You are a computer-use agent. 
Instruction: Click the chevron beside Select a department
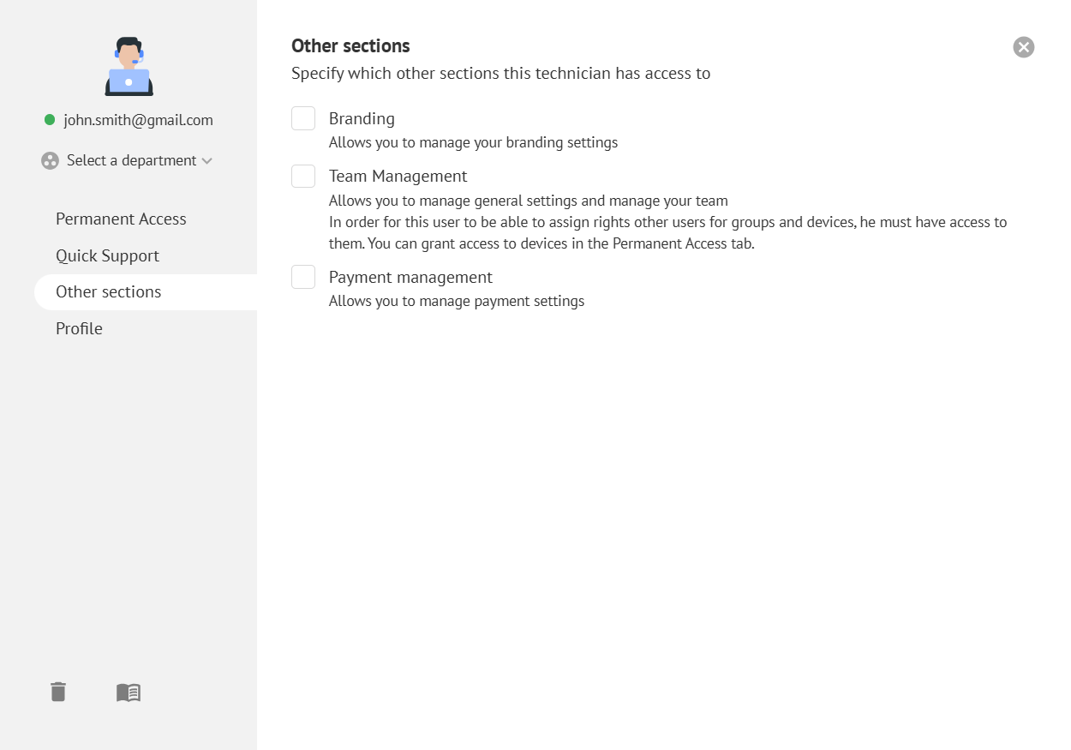pos(206,161)
